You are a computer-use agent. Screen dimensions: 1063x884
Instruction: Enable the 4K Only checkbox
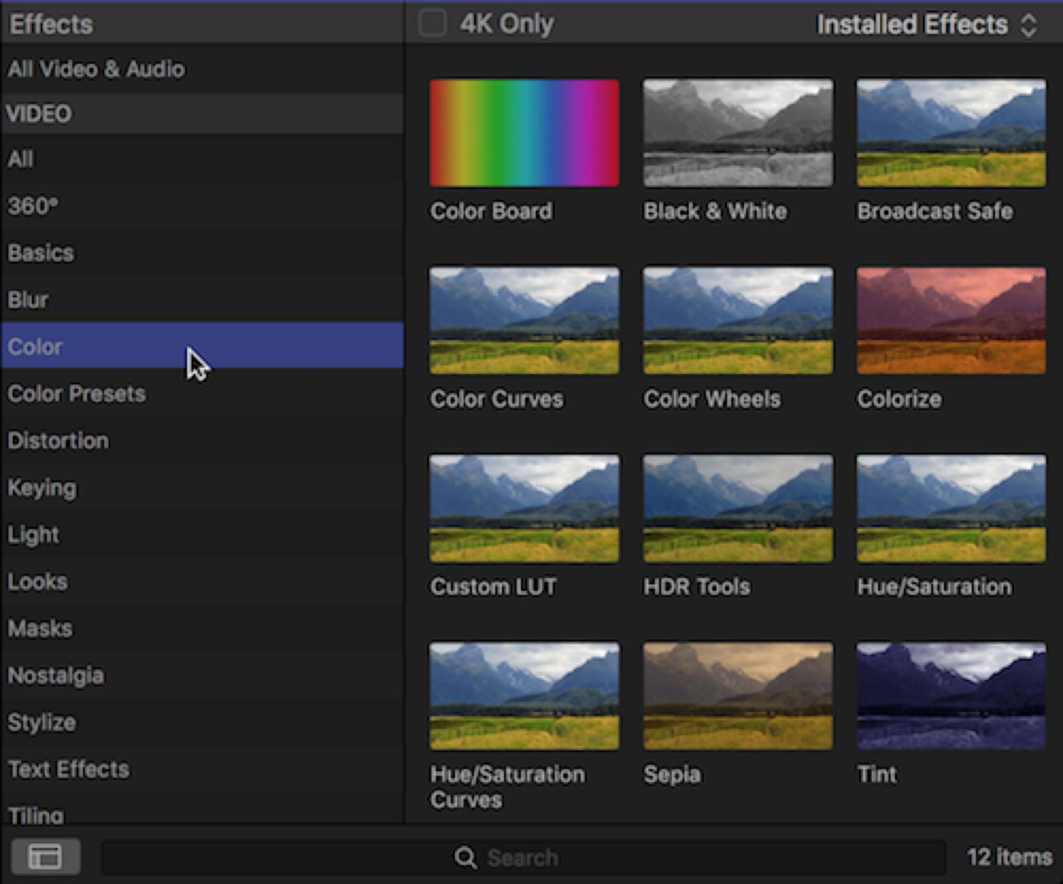click(x=432, y=24)
